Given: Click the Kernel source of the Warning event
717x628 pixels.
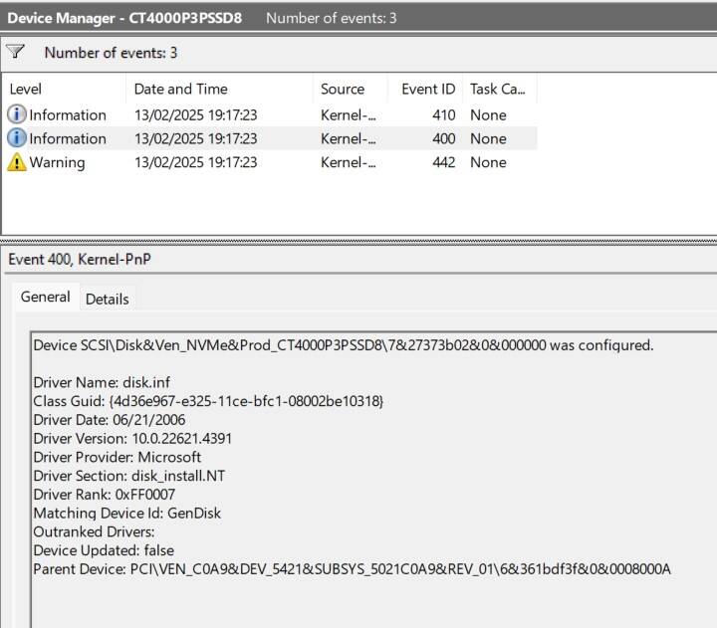Looking at the screenshot, I should 348,162.
